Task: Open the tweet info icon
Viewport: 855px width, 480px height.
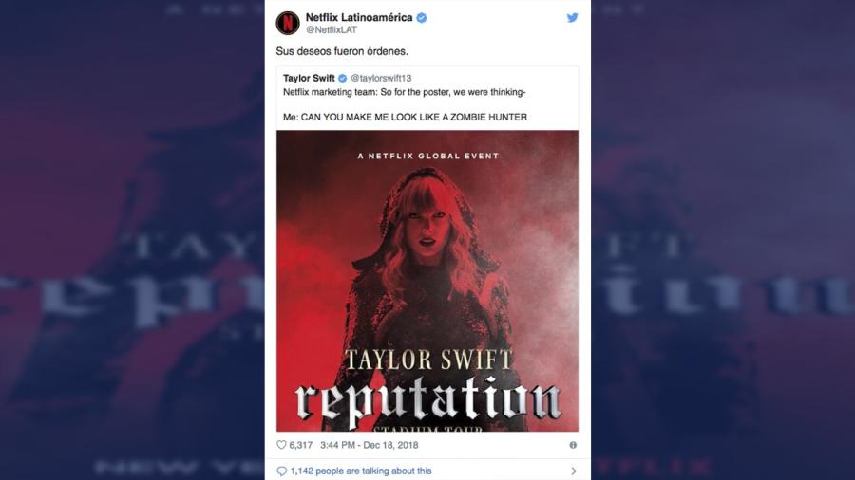Action: 573,445
